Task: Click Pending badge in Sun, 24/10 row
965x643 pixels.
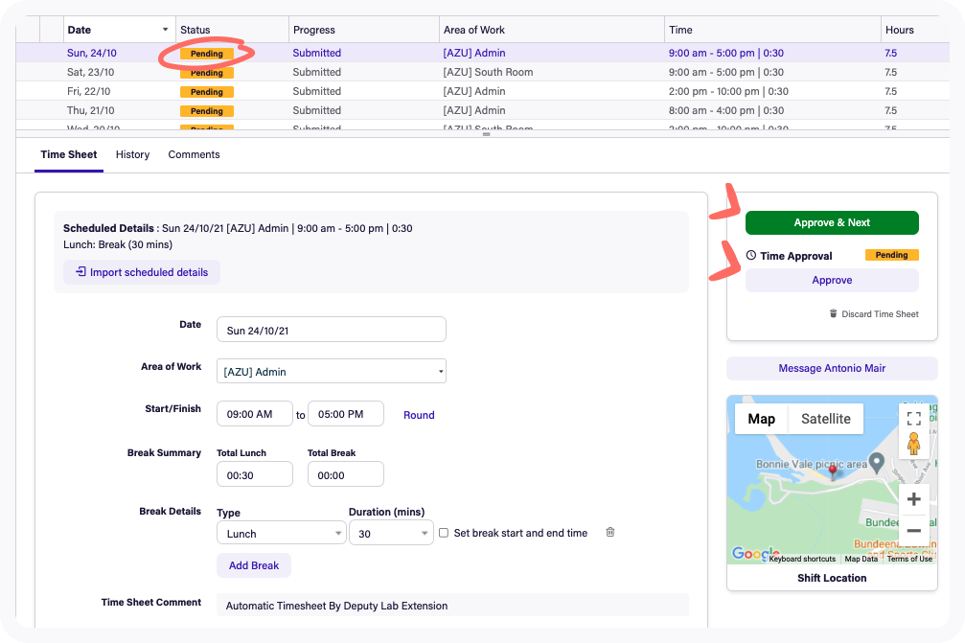Action: point(207,54)
